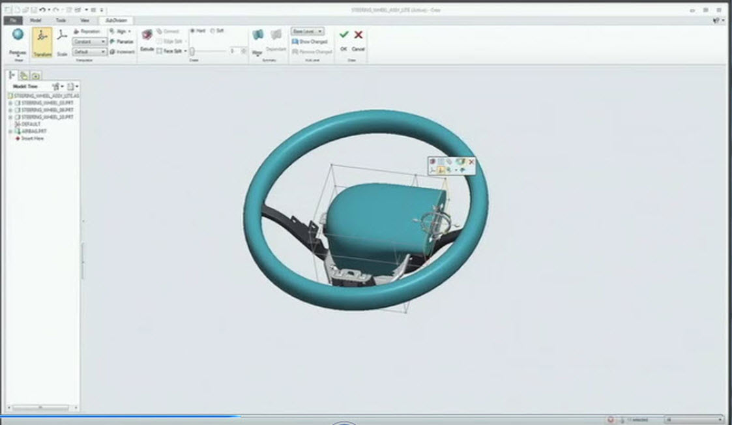Click the crease value stepper arrows
Screen dimensions: 732x425
(244, 51)
